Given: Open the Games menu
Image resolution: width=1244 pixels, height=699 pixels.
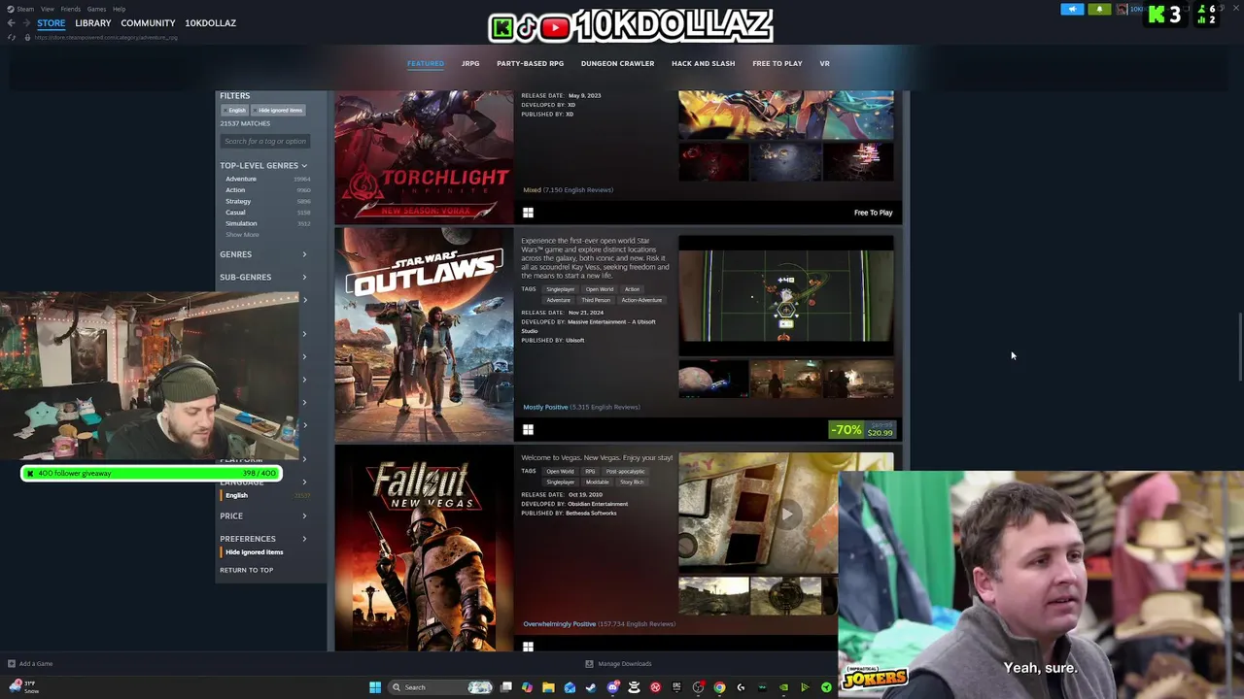Looking at the screenshot, I should pyautogui.click(x=96, y=9).
